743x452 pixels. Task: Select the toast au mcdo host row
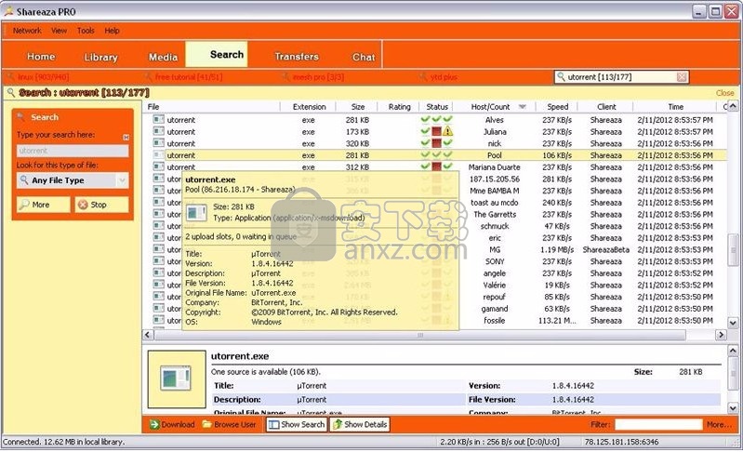pyautogui.click(x=435, y=203)
